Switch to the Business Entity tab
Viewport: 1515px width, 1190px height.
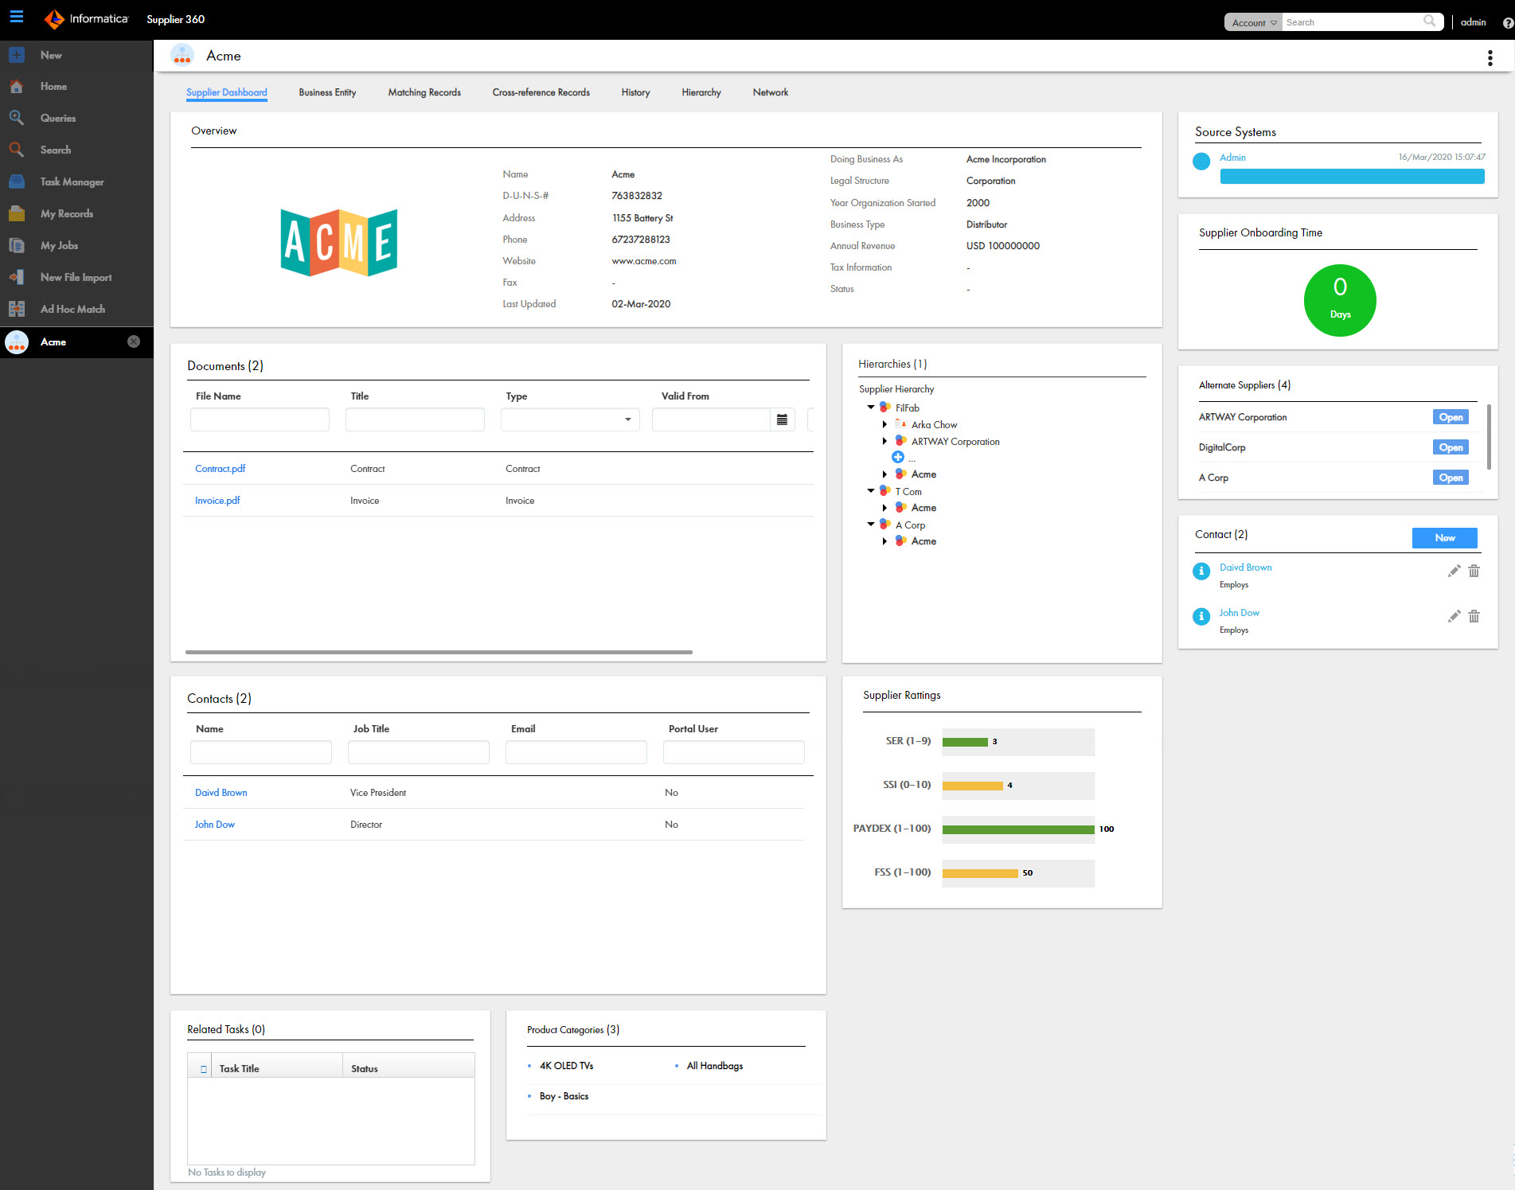[327, 92]
